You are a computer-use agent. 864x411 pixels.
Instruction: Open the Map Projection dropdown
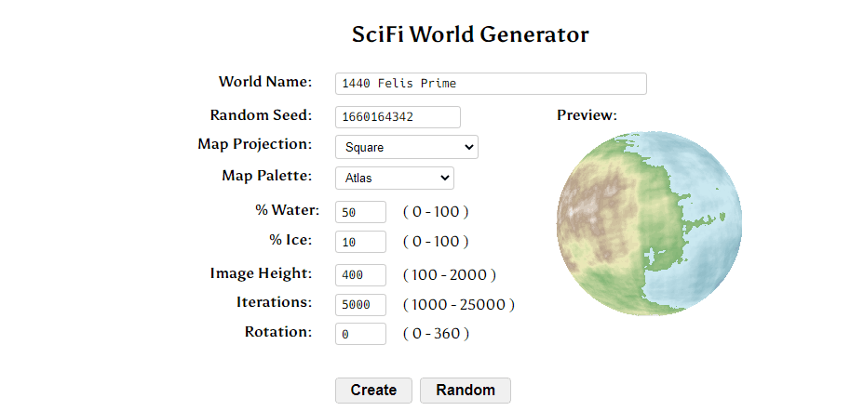point(406,147)
